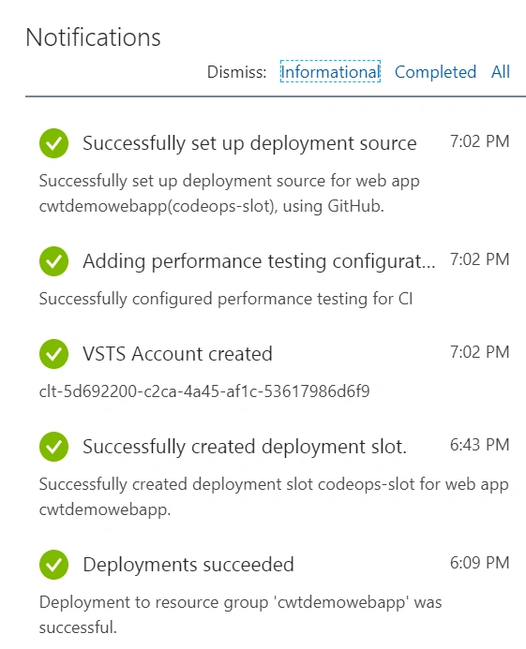
Task: Select 'Deployments succeeded' notification title
Action: [188, 565]
